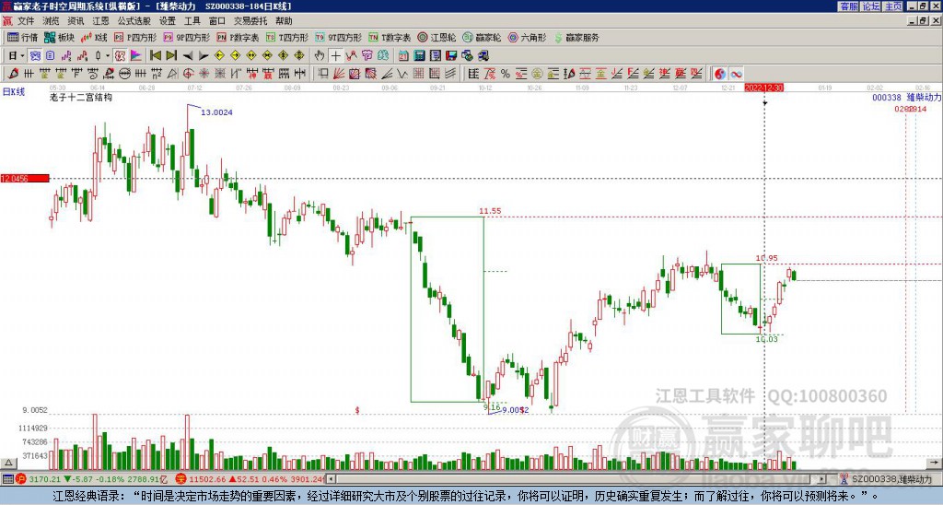Click the 潍柴动力 stock name label

924,98
